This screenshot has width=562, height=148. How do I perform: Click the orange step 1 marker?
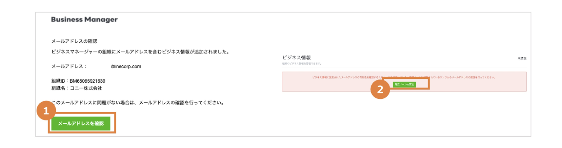46,111
